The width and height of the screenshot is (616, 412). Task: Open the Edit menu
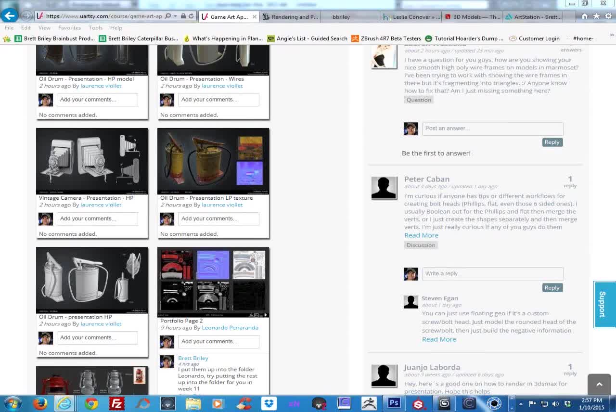(26, 28)
